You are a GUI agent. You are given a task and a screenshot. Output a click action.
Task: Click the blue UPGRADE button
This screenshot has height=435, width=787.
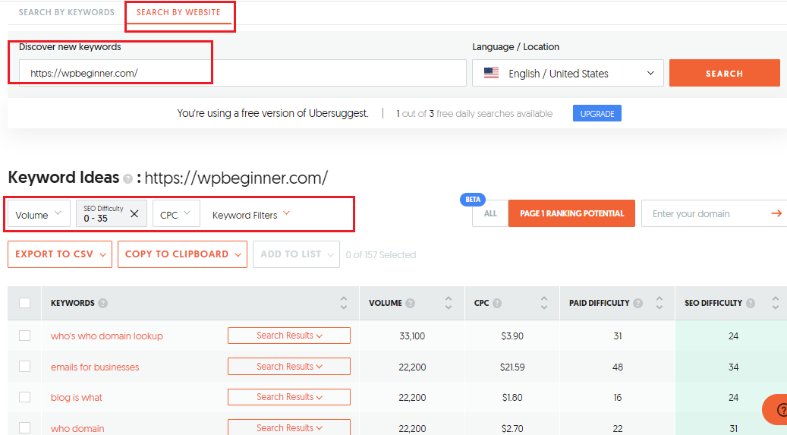point(597,114)
